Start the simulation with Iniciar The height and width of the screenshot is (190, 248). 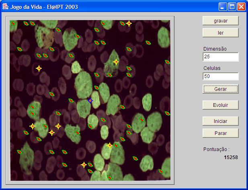click(220, 121)
